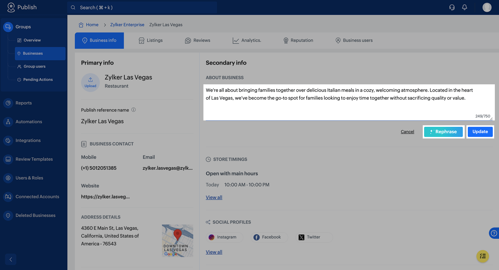Click the search magnifier icon
The image size is (499, 270).
(73, 7)
